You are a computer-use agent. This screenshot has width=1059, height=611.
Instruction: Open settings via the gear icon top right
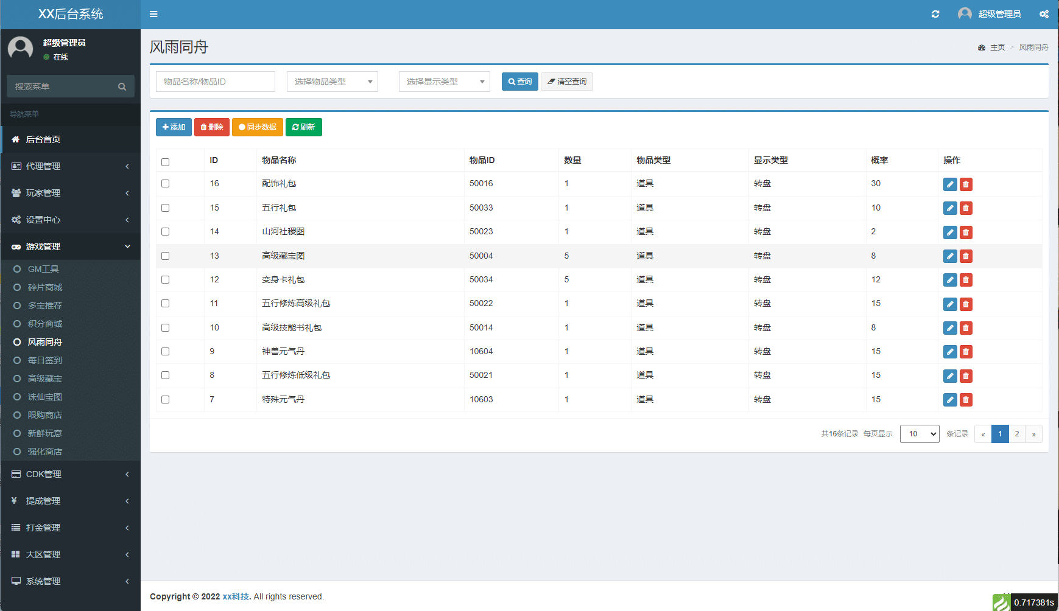1044,13
